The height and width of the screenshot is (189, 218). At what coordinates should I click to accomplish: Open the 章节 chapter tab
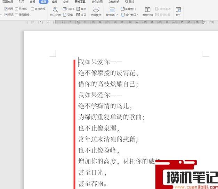[55, 2]
